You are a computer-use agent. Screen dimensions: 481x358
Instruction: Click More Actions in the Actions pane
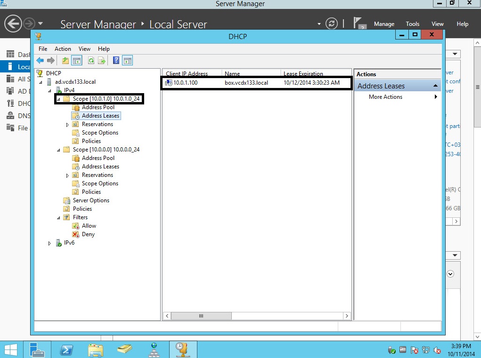click(385, 97)
